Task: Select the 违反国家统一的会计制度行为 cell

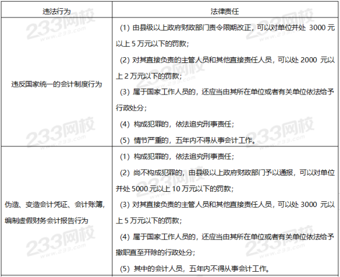Action: pyautogui.click(x=56, y=84)
